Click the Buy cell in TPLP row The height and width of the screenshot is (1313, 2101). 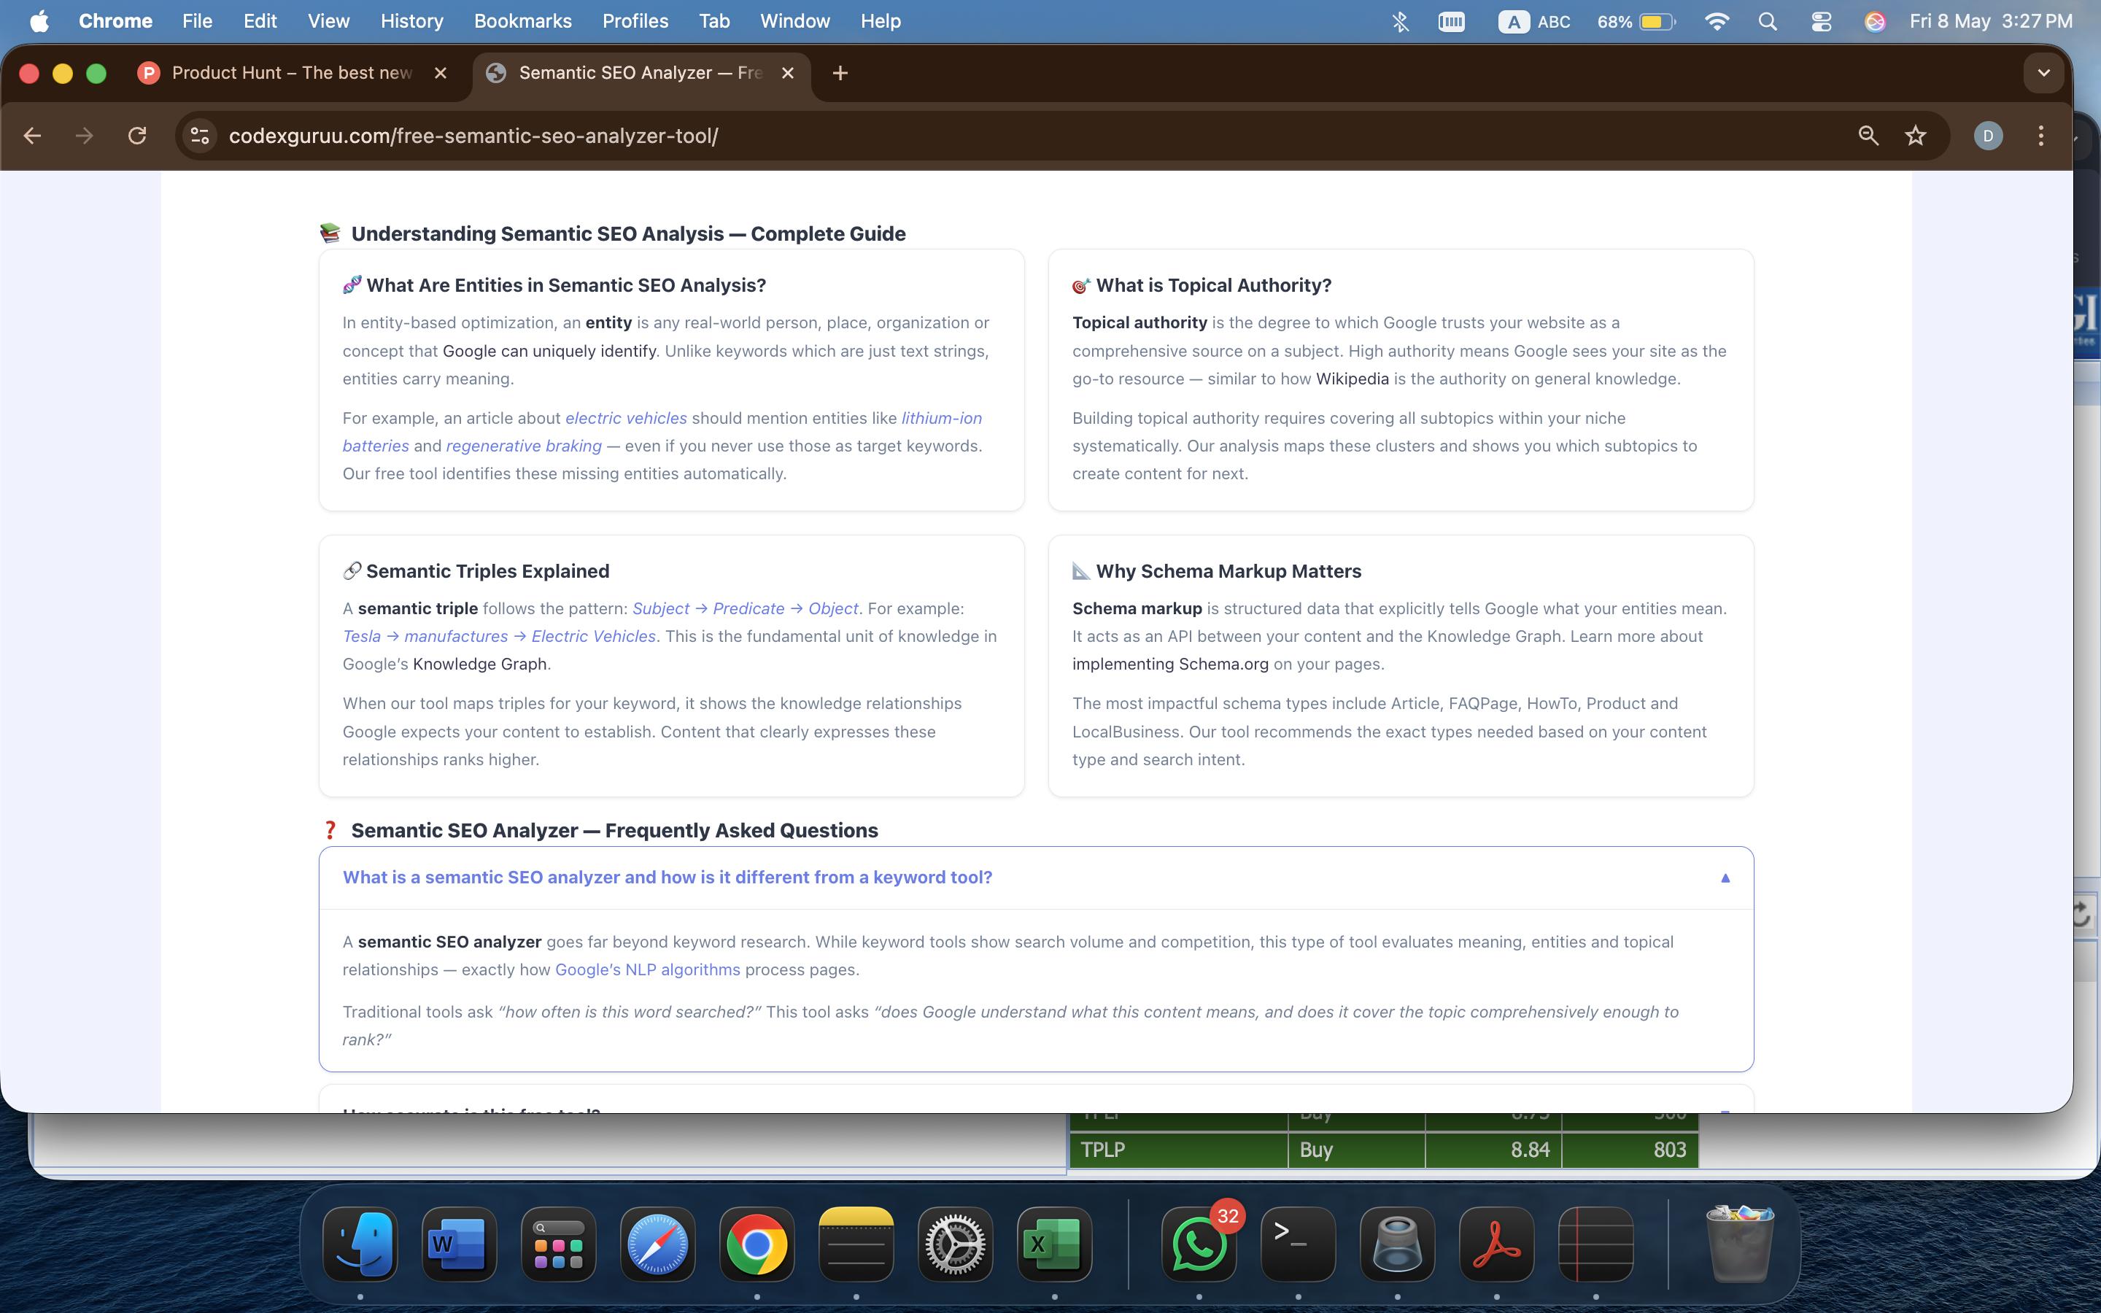click(x=1356, y=1150)
